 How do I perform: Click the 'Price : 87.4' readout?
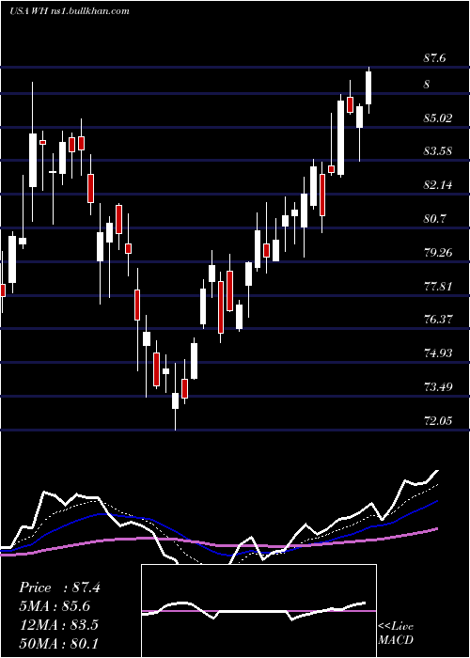click(x=59, y=587)
